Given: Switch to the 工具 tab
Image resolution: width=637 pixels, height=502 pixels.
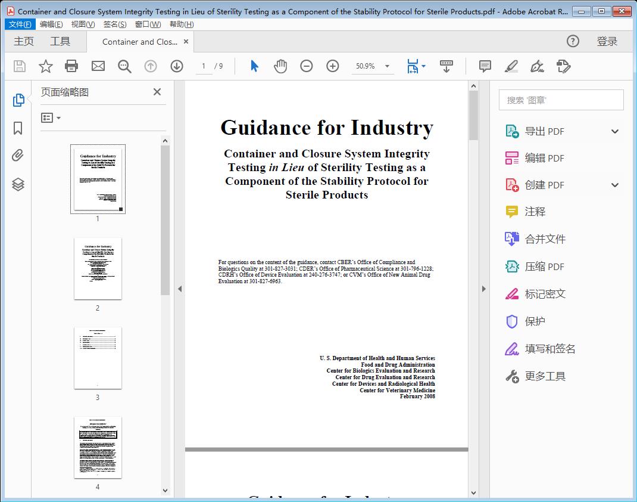Looking at the screenshot, I should click(60, 42).
